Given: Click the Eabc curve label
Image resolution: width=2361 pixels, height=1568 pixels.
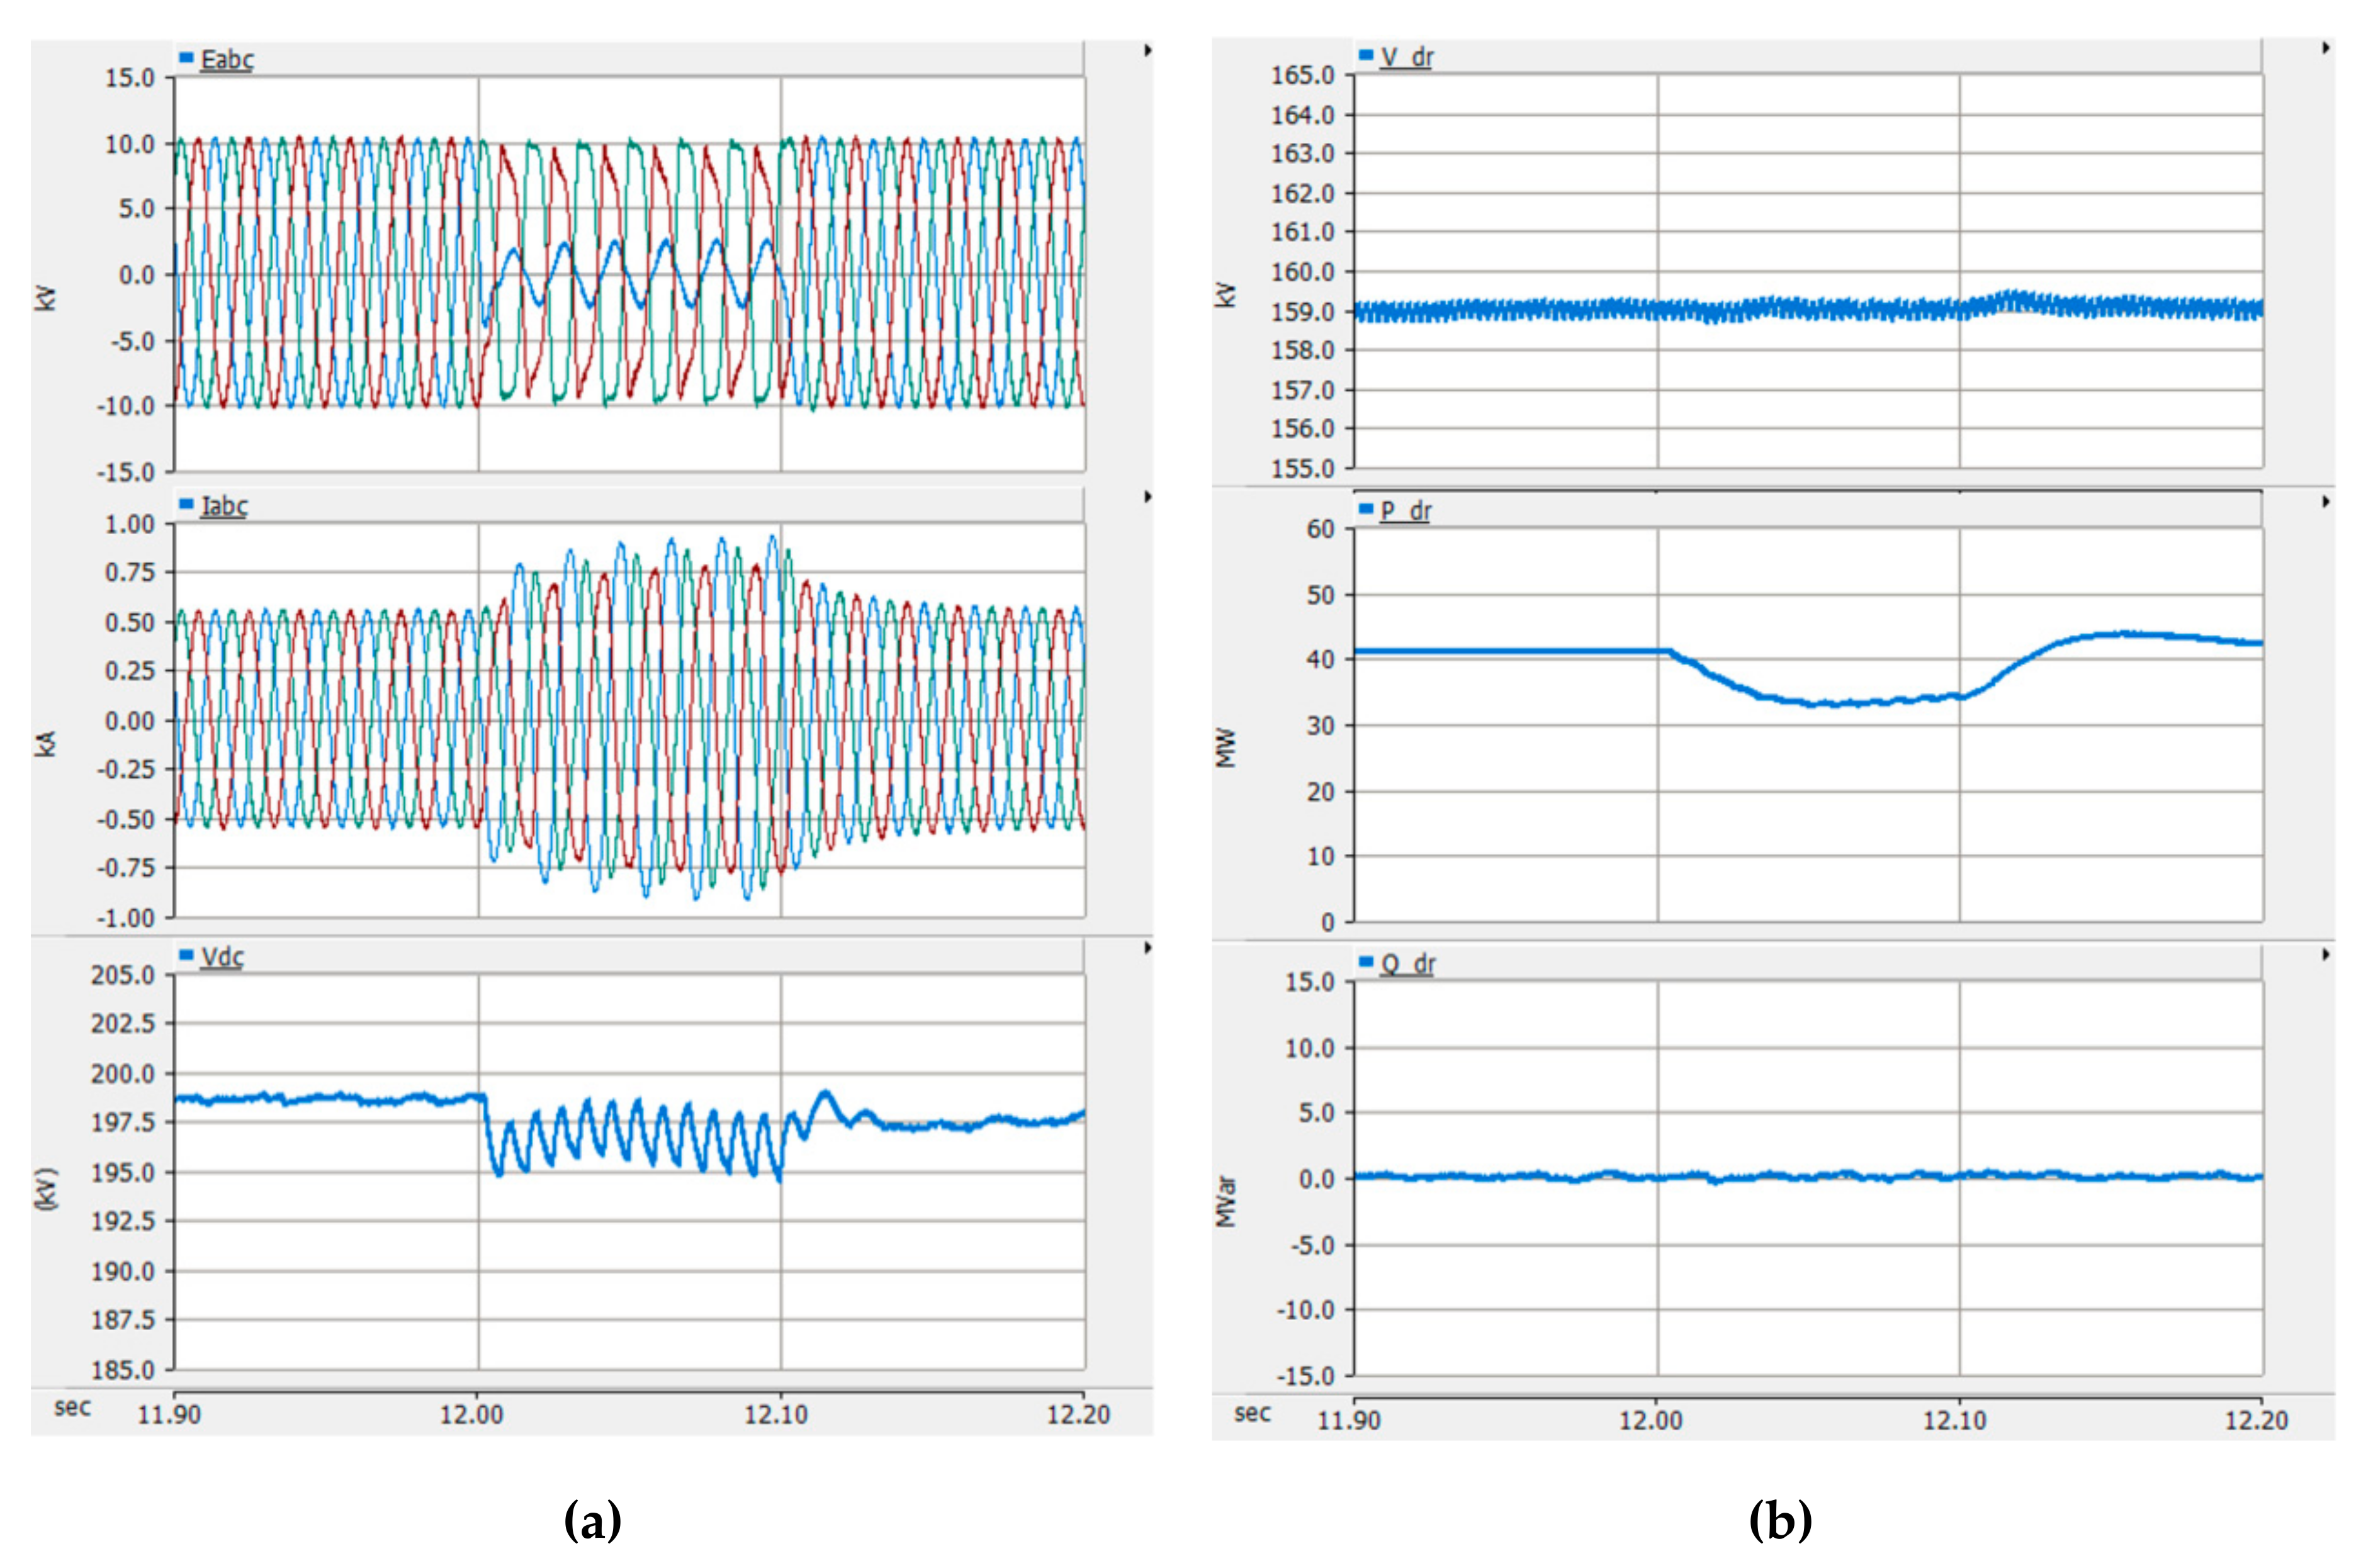Looking at the screenshot, I should [227, 59].
